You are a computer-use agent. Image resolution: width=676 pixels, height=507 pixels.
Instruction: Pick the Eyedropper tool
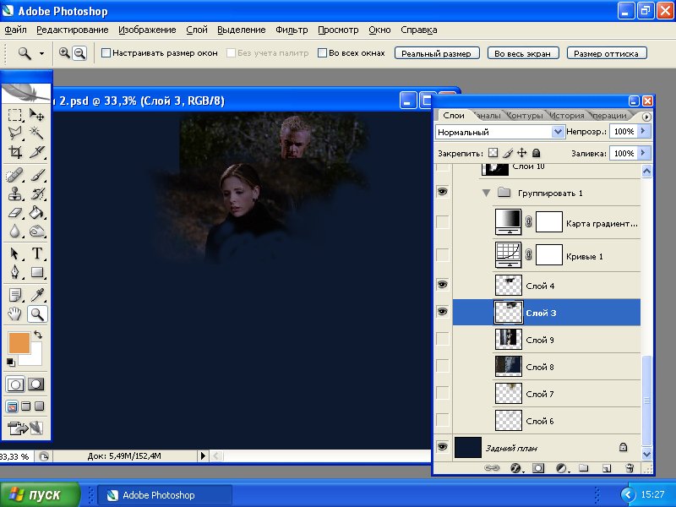(x=37, y=295)
